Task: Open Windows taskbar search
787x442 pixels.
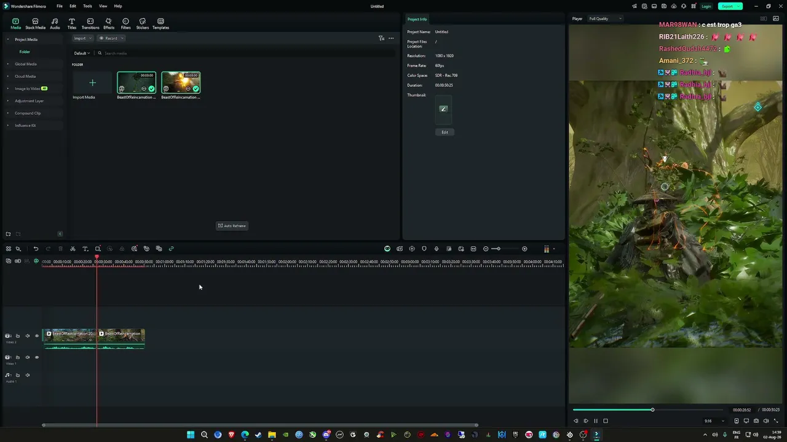Action: point(204,435)
